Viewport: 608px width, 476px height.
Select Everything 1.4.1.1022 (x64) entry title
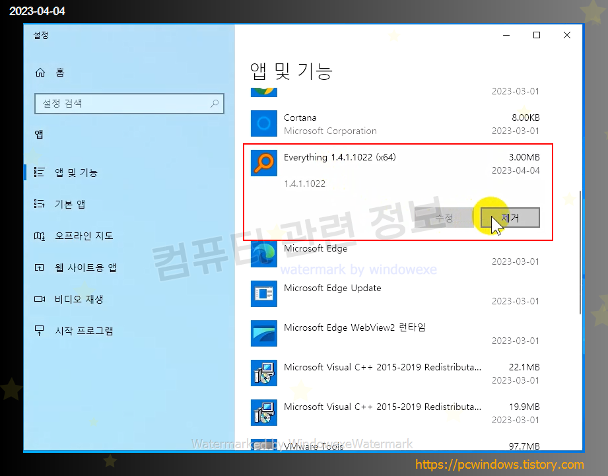(340, 157)
